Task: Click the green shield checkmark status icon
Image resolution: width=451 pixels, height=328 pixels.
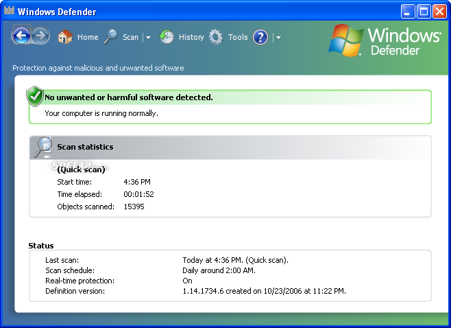Action: click(x=35, y=96)
